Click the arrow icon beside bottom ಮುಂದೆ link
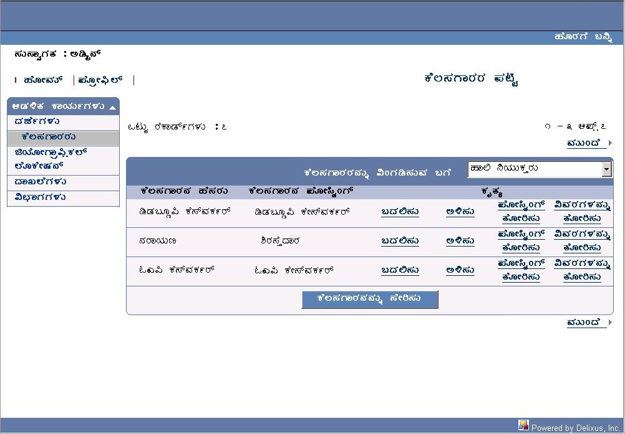Screen dimensions: 625x434 click(610, 323)
